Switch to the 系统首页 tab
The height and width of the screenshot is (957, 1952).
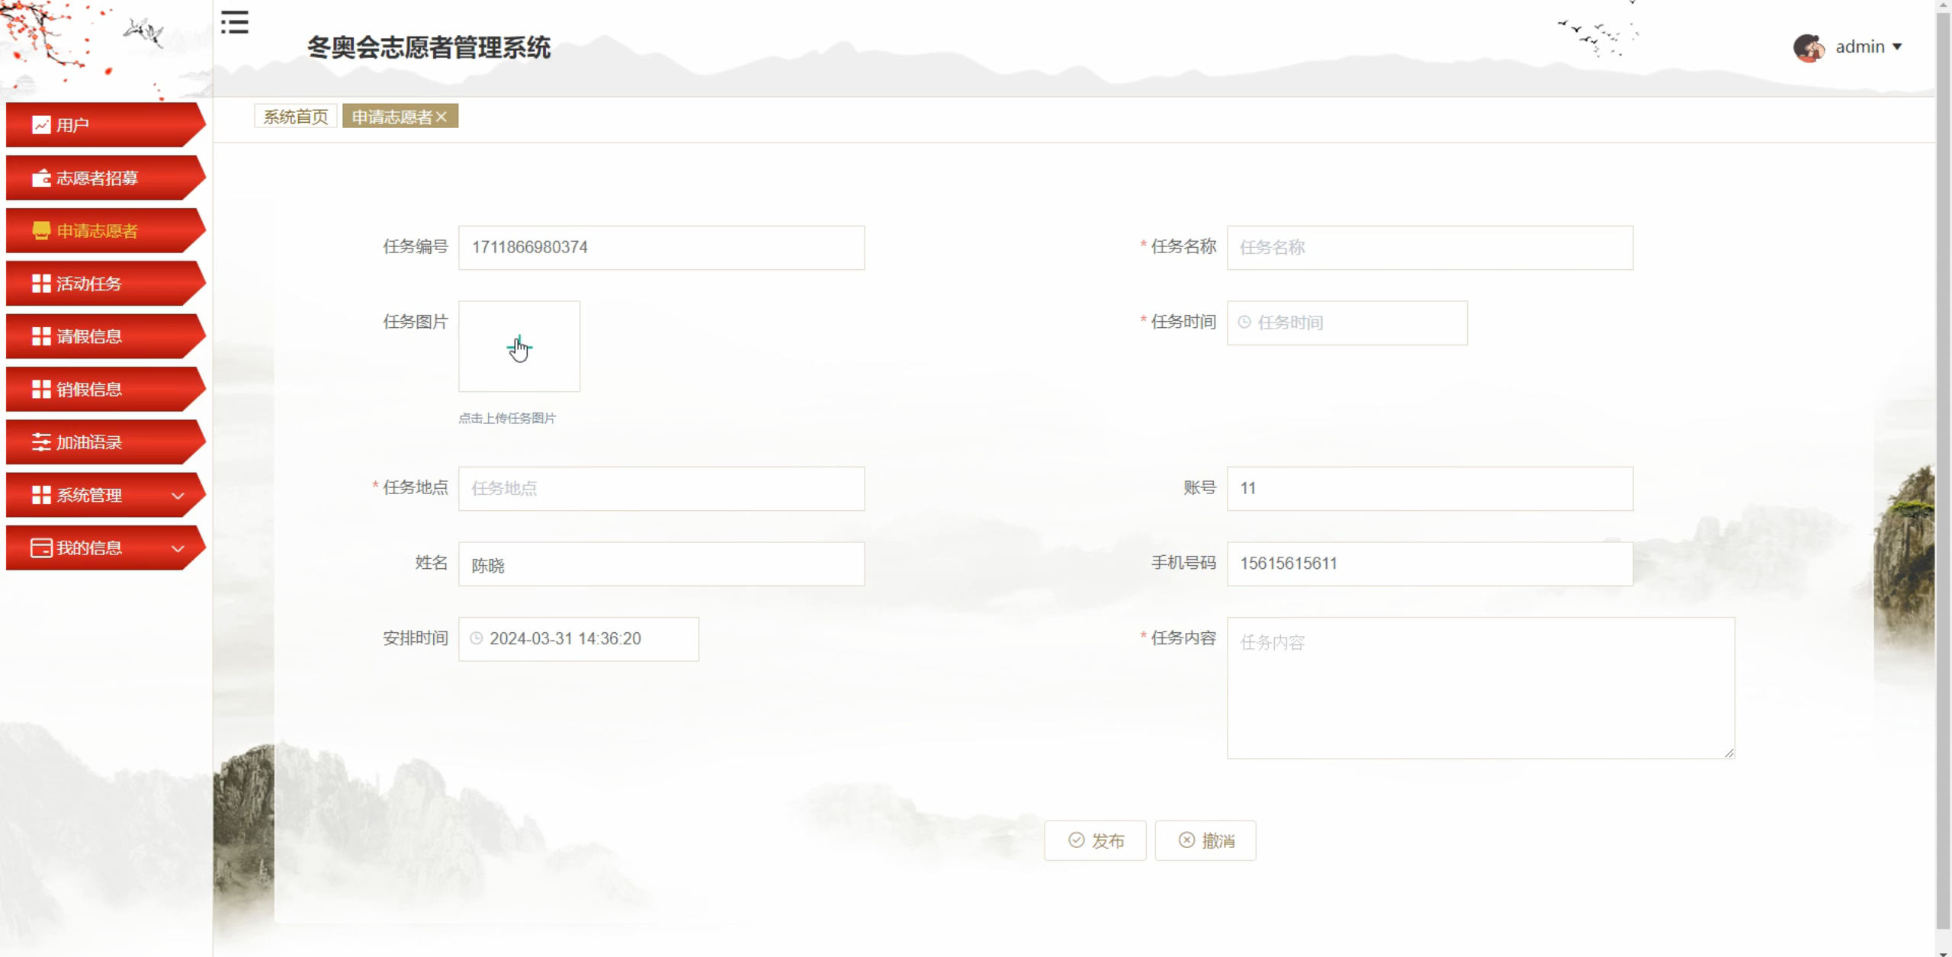pyautogui.click(x=295, y=117)
